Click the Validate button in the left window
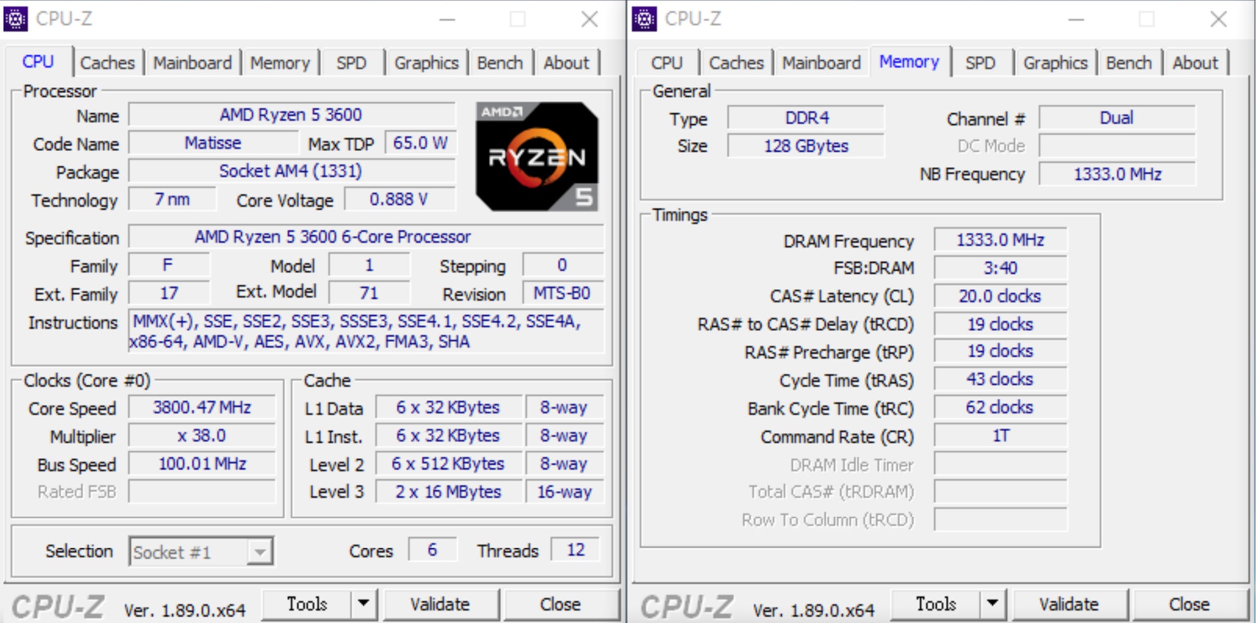This screenshot has width=1256, height=623. 441,604
